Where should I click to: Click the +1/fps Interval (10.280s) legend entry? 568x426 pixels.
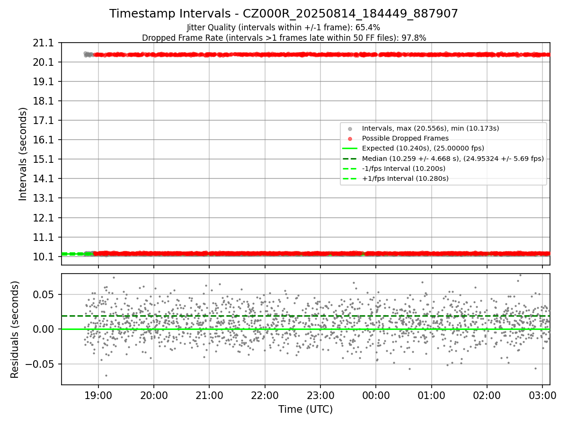tap(405, 178)
